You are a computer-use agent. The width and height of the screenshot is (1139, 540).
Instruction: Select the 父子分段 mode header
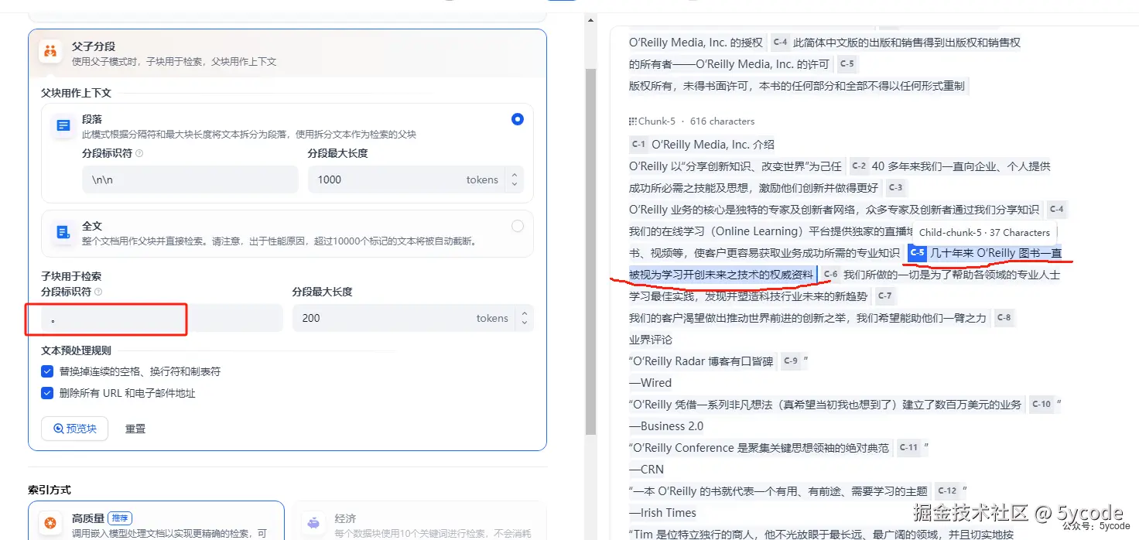coord(287,53)
